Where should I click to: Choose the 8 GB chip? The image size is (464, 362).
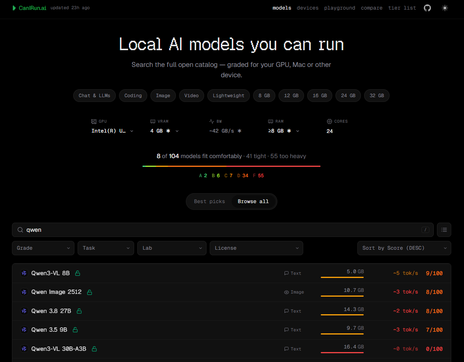point(264,96)
